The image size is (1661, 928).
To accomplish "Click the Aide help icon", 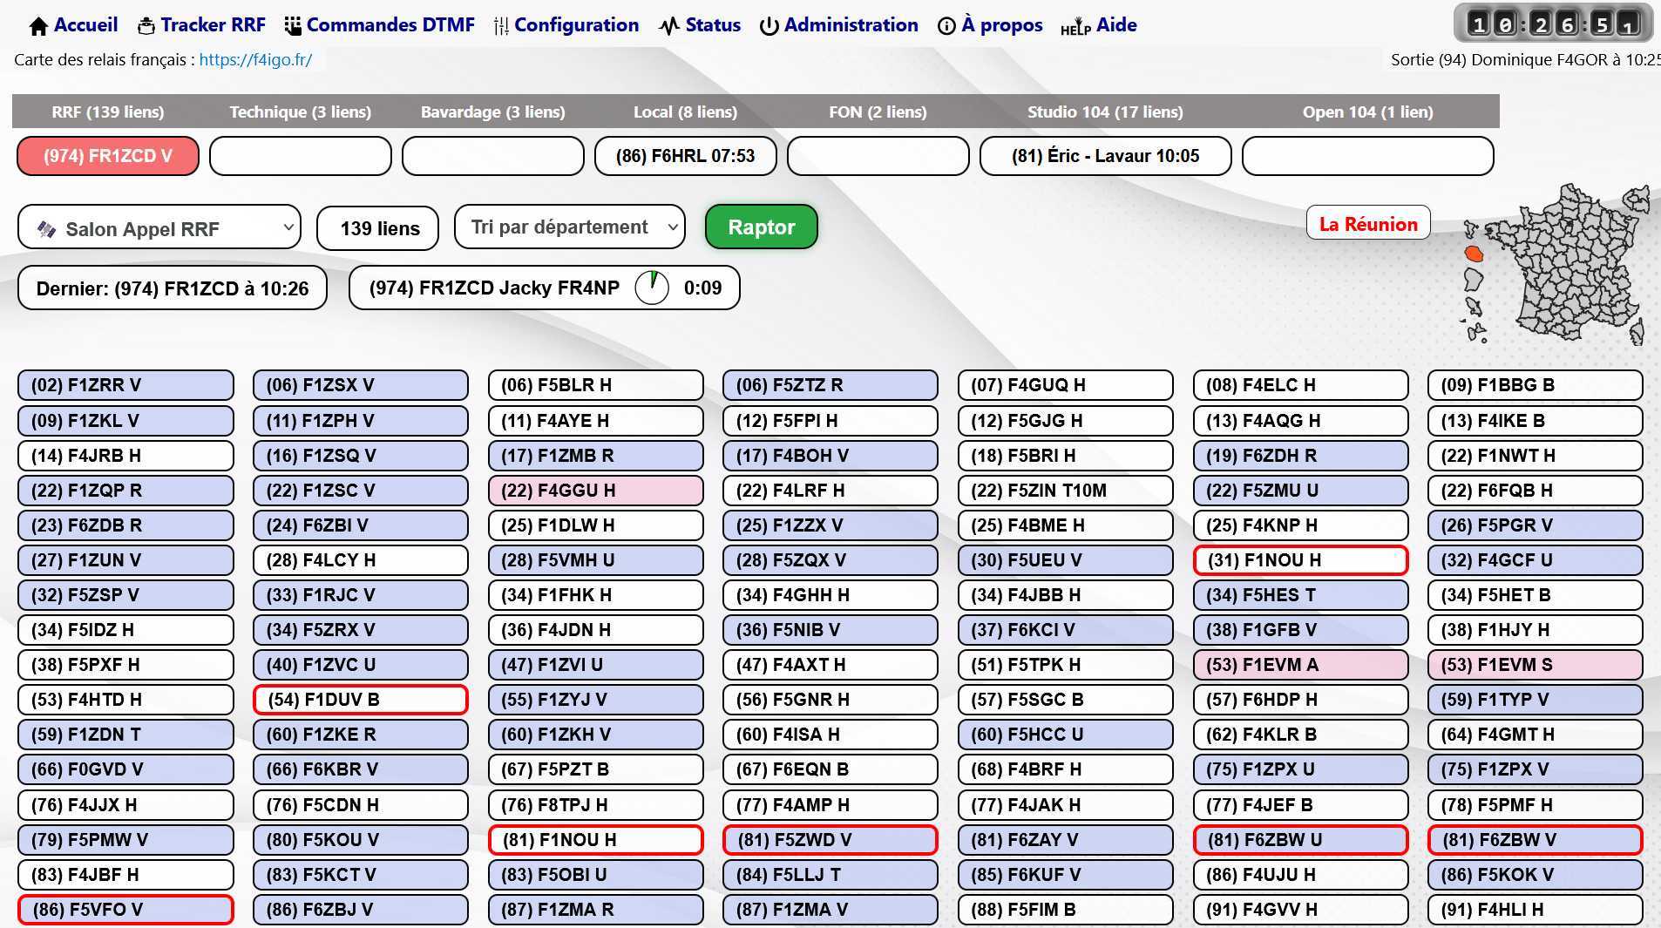I will (1075, 27).
